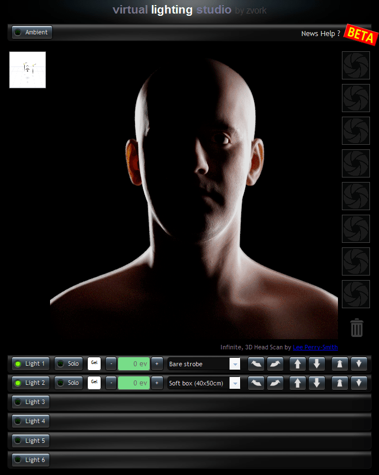Screen dimensions: 379x475
Task: Toggle Light 1 off
Action: tap(31, 364)
